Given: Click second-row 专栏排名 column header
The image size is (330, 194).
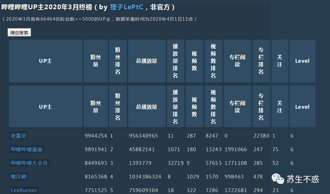Looking at the screenshot, I should (261, 107).
